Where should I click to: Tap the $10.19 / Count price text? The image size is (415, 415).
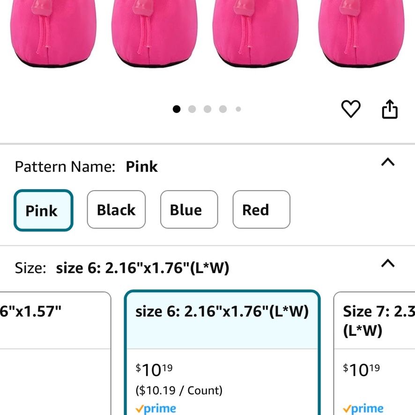click(179, 390)
